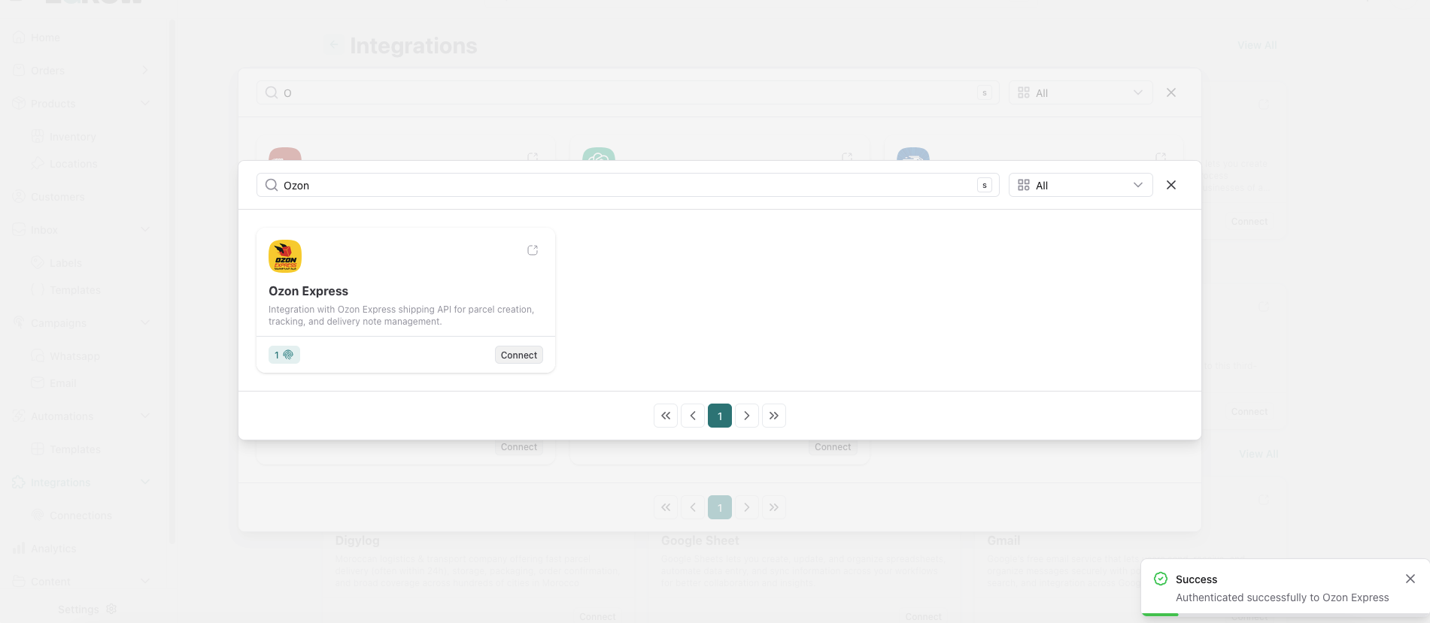Click the green check icon in the Success toast
This screenshot has width=1430, height=623.
tap(1161, 579)
